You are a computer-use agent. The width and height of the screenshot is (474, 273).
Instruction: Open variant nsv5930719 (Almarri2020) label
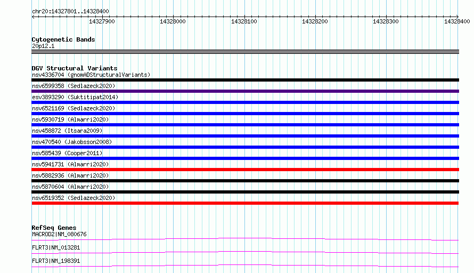(x=70, y=119)
